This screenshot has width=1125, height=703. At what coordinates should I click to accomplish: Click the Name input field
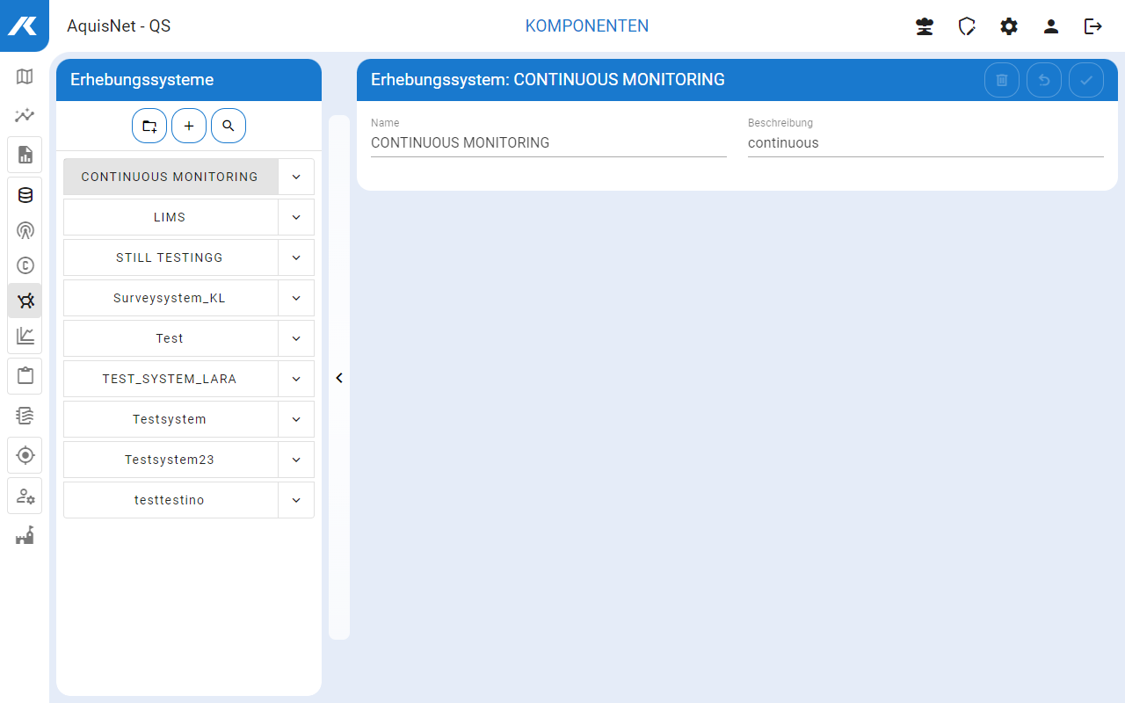[548, 142]
